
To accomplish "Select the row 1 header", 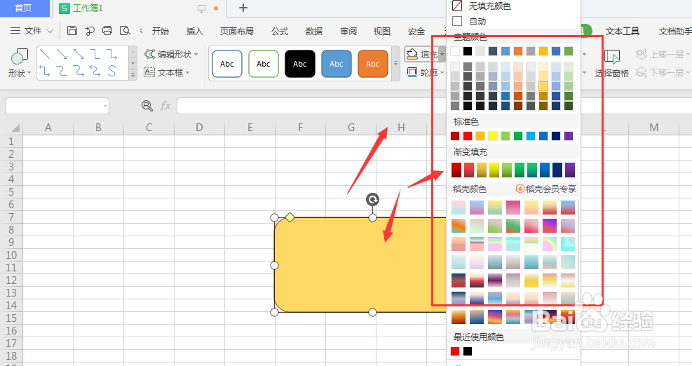I will tap(11, 141).
